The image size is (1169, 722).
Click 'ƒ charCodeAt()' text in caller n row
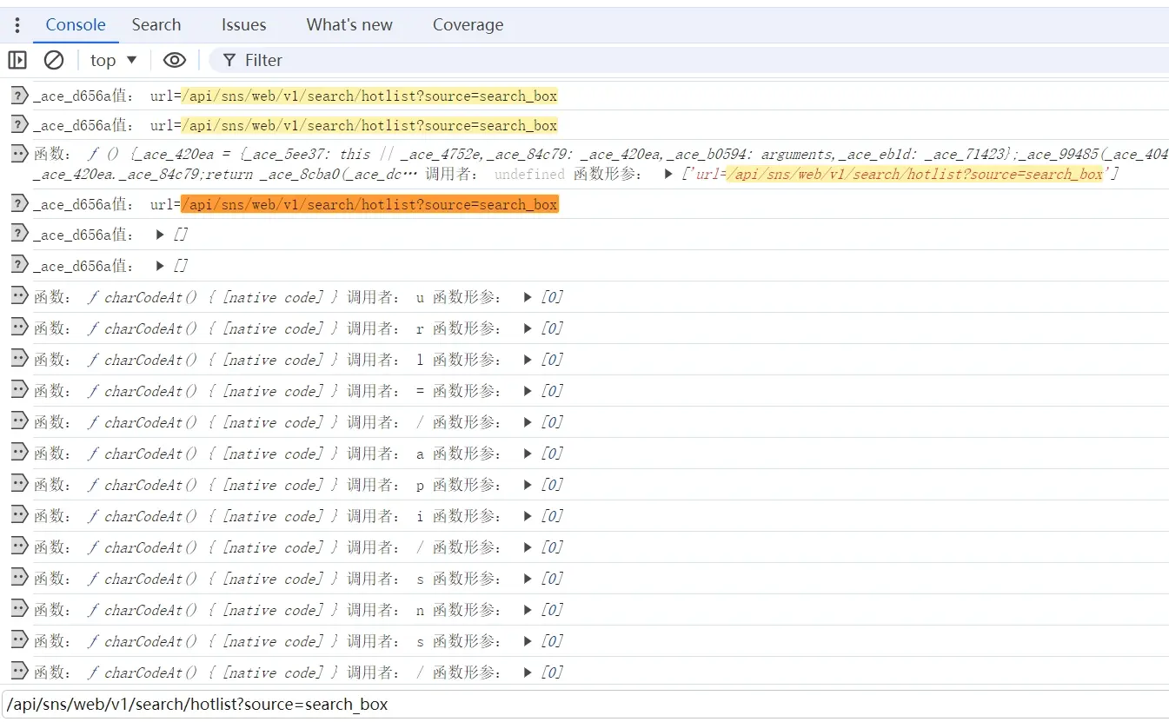point(143,611)
